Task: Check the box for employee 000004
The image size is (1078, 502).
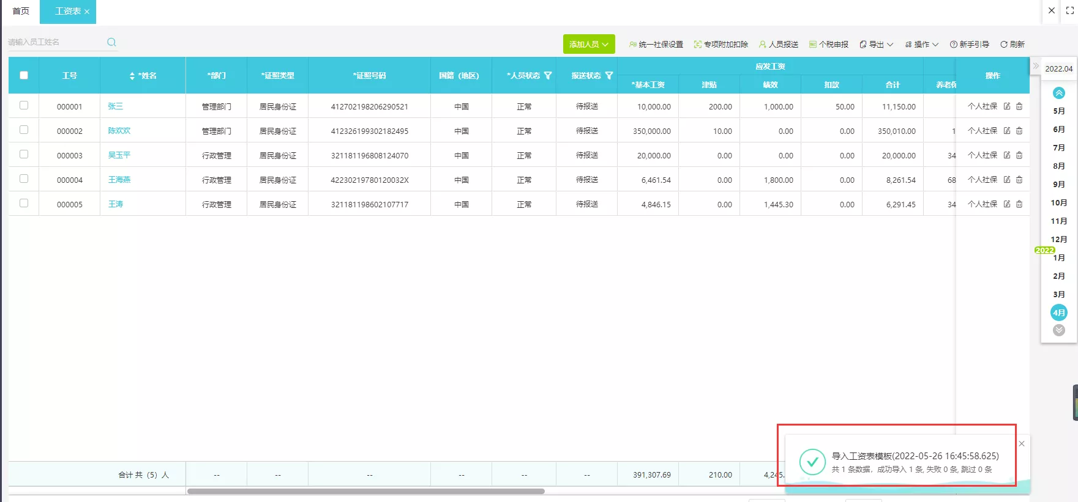Action: click(x=24, y=179)
